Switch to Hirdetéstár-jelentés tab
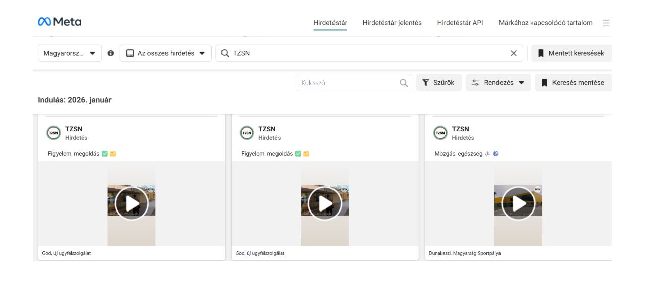Viewport: 666px width, 281px height. coord(392,23)
